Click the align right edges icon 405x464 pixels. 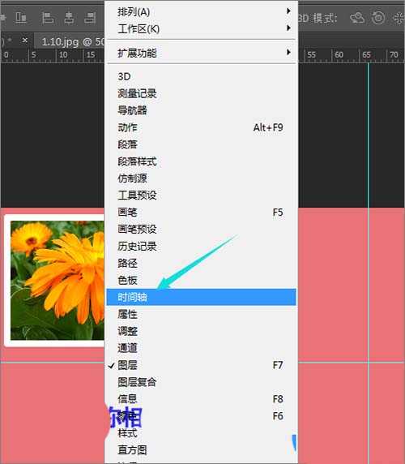[x=90, y=18]
